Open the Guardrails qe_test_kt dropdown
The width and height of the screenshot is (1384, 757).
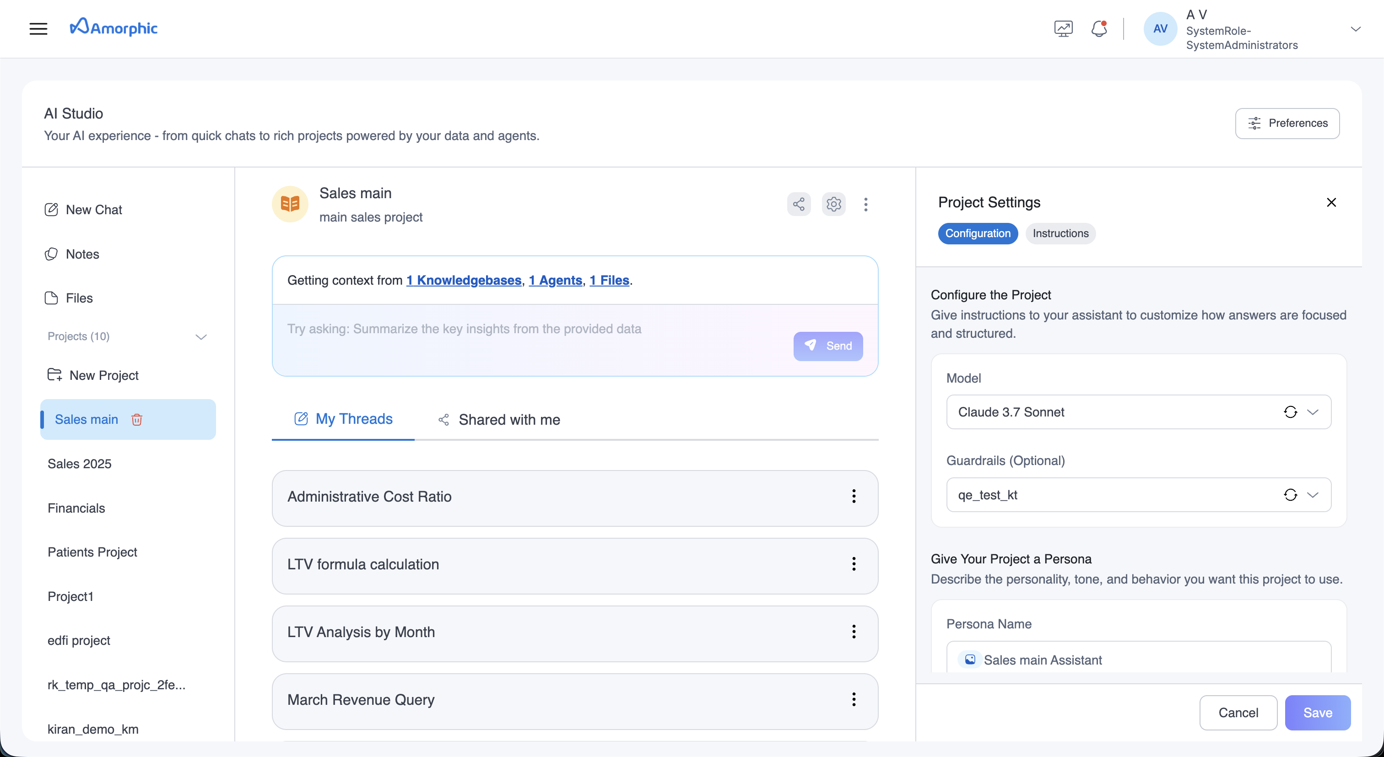(x=1314, y=495)
